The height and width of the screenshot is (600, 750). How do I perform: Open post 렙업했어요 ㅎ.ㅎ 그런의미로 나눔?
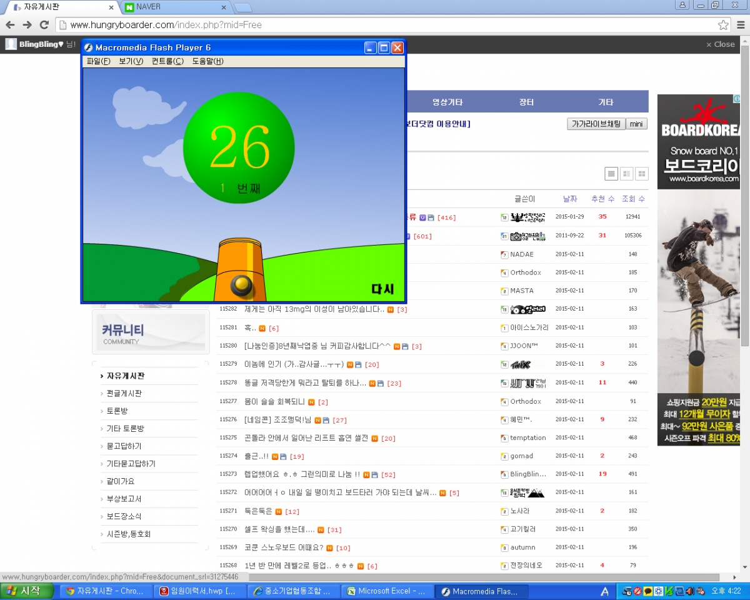pyautogui.click(x=302, y=474)
